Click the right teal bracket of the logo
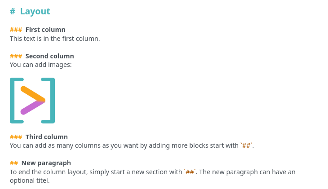328x189 pixels. 48,101
